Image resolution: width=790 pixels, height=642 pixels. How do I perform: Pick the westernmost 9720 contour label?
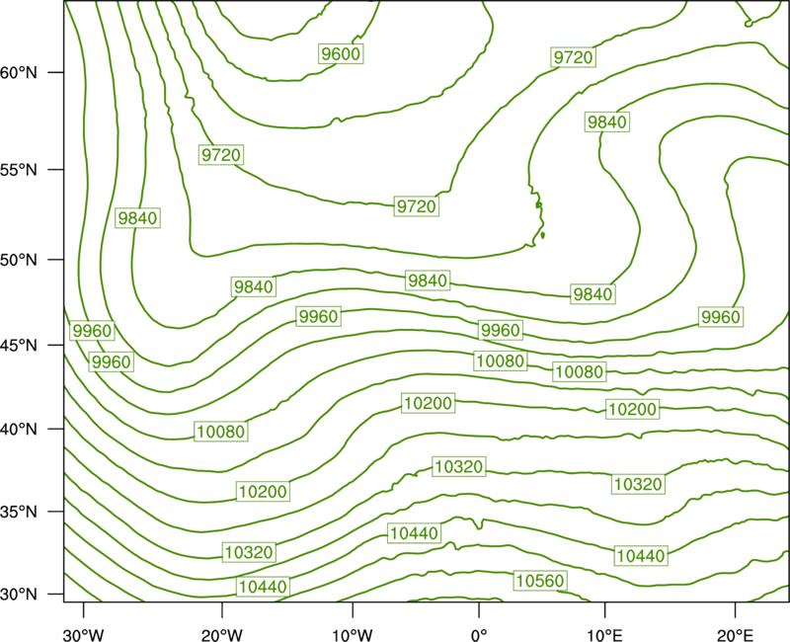[220, 155]
